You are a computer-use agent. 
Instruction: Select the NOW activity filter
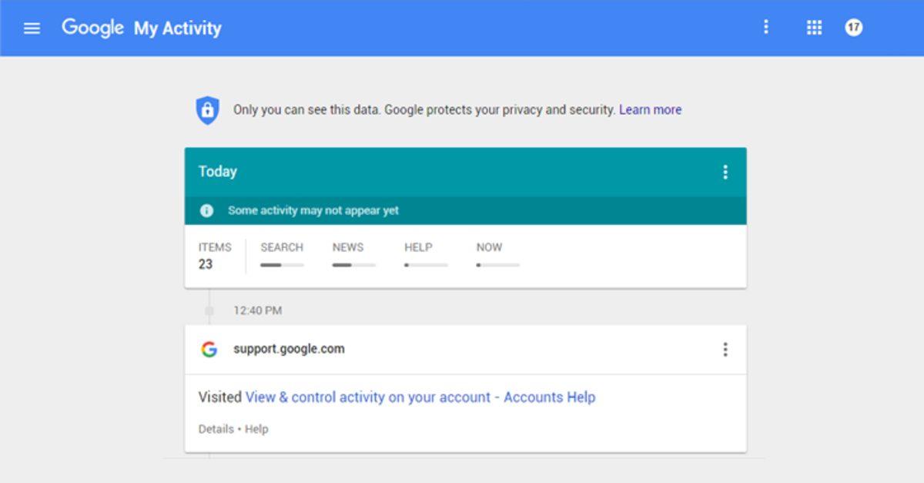pos(489,247)
